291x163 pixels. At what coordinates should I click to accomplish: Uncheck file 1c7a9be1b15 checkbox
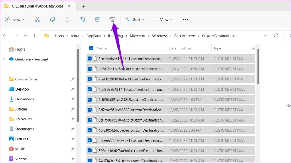point(89,69)
